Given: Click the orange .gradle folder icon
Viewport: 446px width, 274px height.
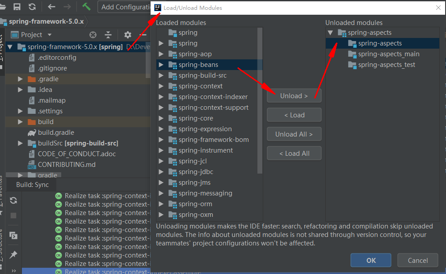Looking at the screenshot, I should coord(32,79).
